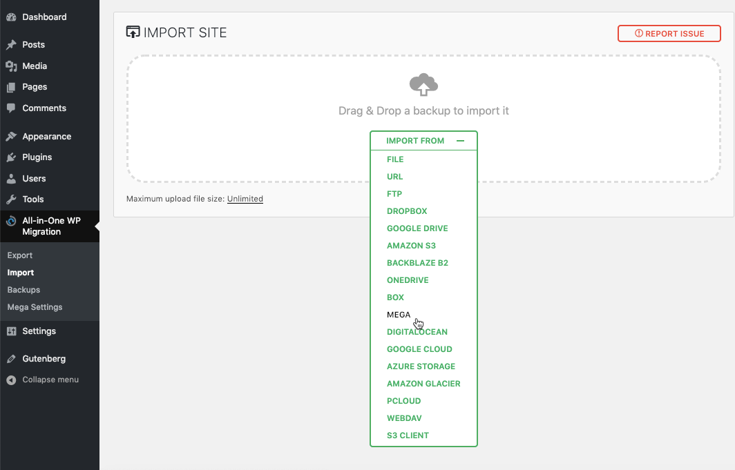The height and width of the screenshot is (470, 735).
Task: Select Dropbox from the import options
Action: pos(407,211)
